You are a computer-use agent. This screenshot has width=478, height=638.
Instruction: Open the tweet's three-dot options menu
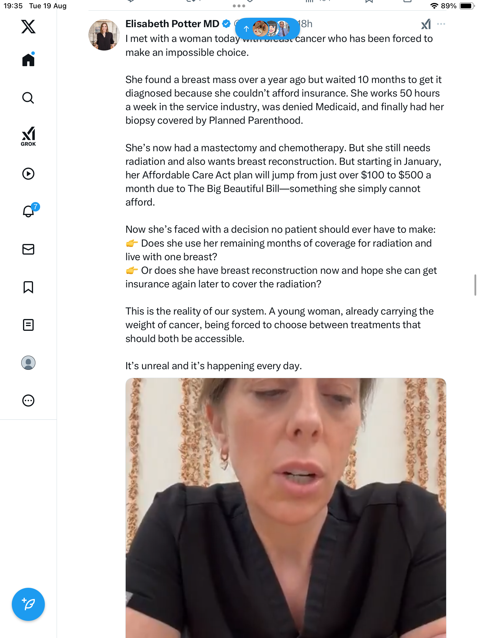pyautogui.click(x=441, y=24)
